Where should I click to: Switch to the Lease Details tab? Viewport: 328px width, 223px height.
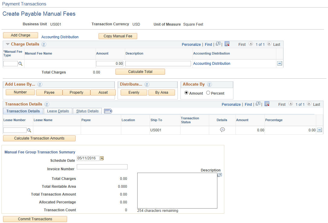pos(58,111)
